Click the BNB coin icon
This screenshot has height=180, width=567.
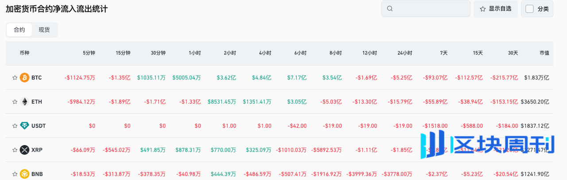[x=25, y=174]
